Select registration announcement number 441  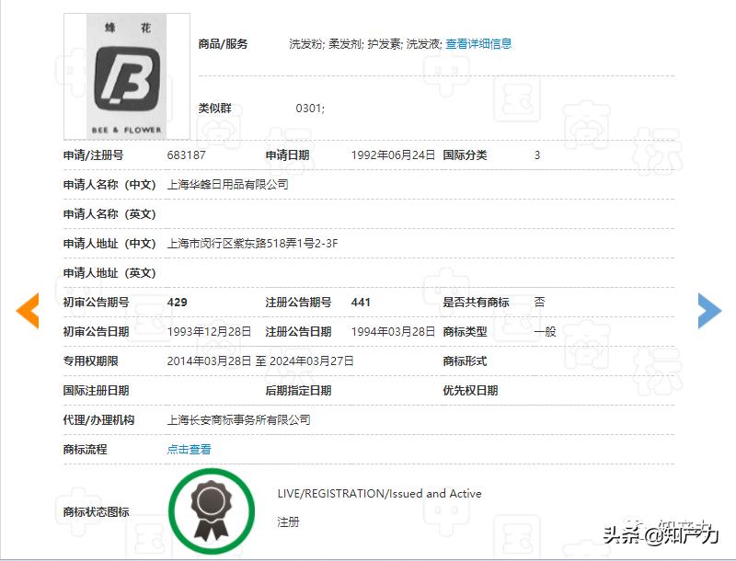pos(361,302)
